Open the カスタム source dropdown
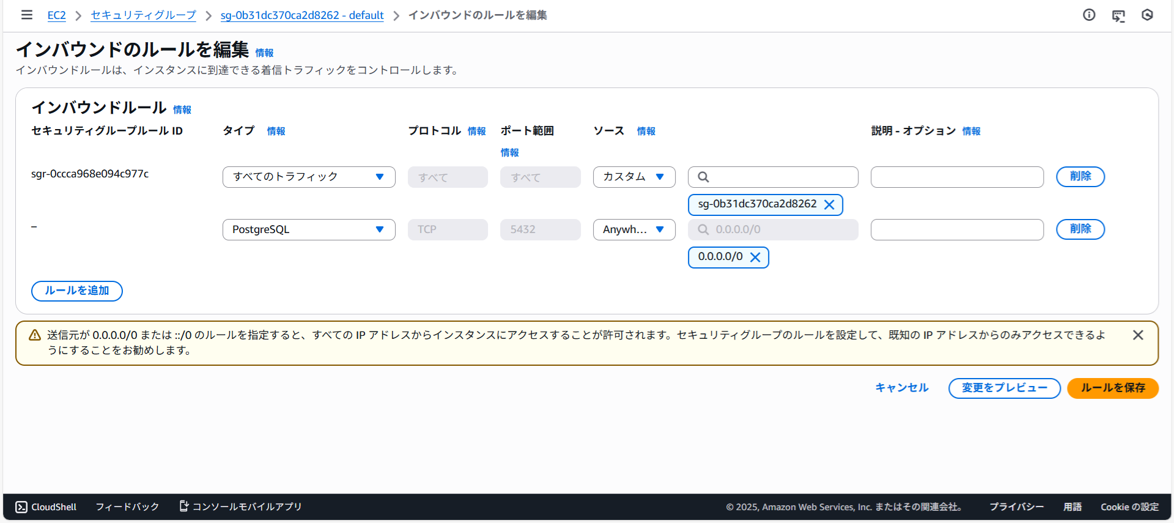The height and width of the screenshot is (523, 1174). point(633,177)
